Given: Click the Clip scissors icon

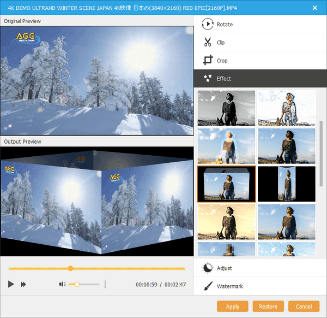Looking at the screenshot, I should [x=207, y=43].
